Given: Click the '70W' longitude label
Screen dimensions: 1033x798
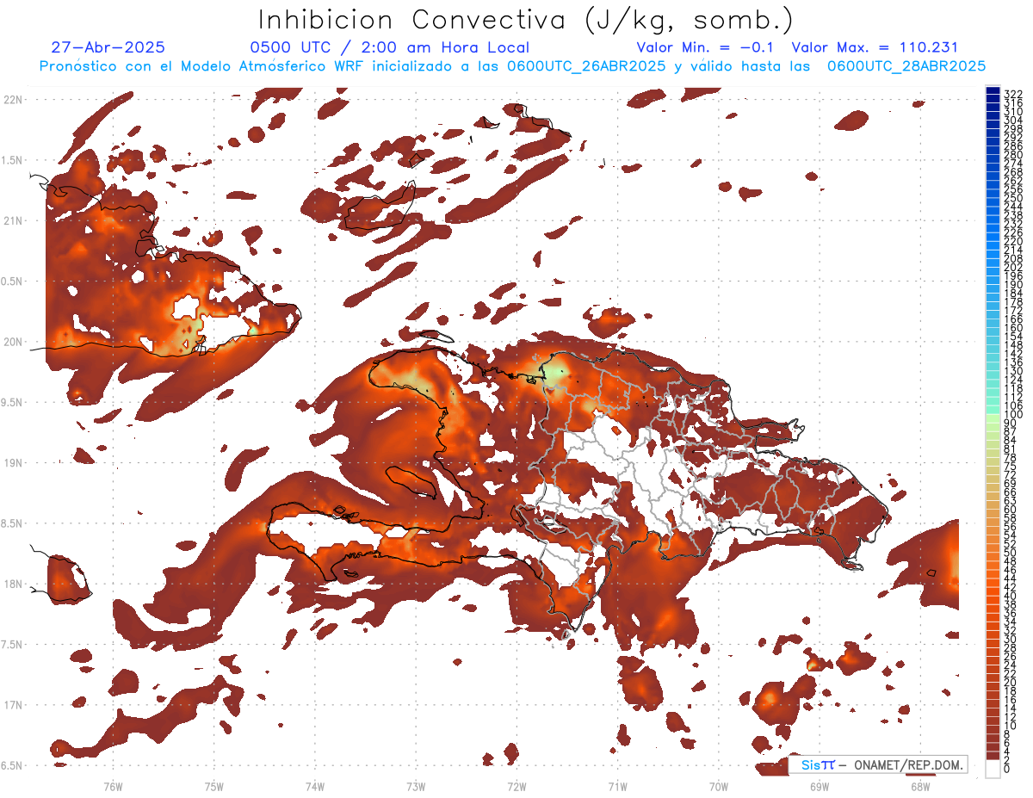Looking at the screenshot, I should pyautogui.click(x=719, y=786).
